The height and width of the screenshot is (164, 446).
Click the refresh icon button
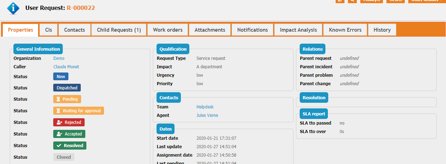click(x=340, y=1)
